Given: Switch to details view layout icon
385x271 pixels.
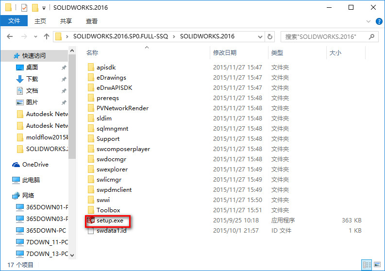Looking at the screenshot, I should tap(367, 265).
